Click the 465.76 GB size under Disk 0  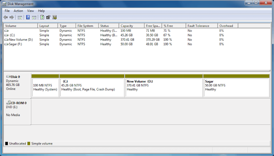(13, 85)
